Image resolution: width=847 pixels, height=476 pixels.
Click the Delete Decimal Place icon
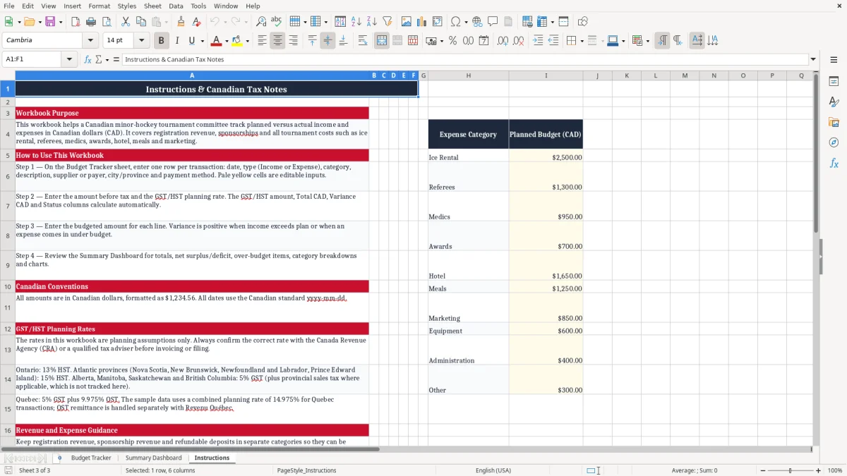point(518,41)
